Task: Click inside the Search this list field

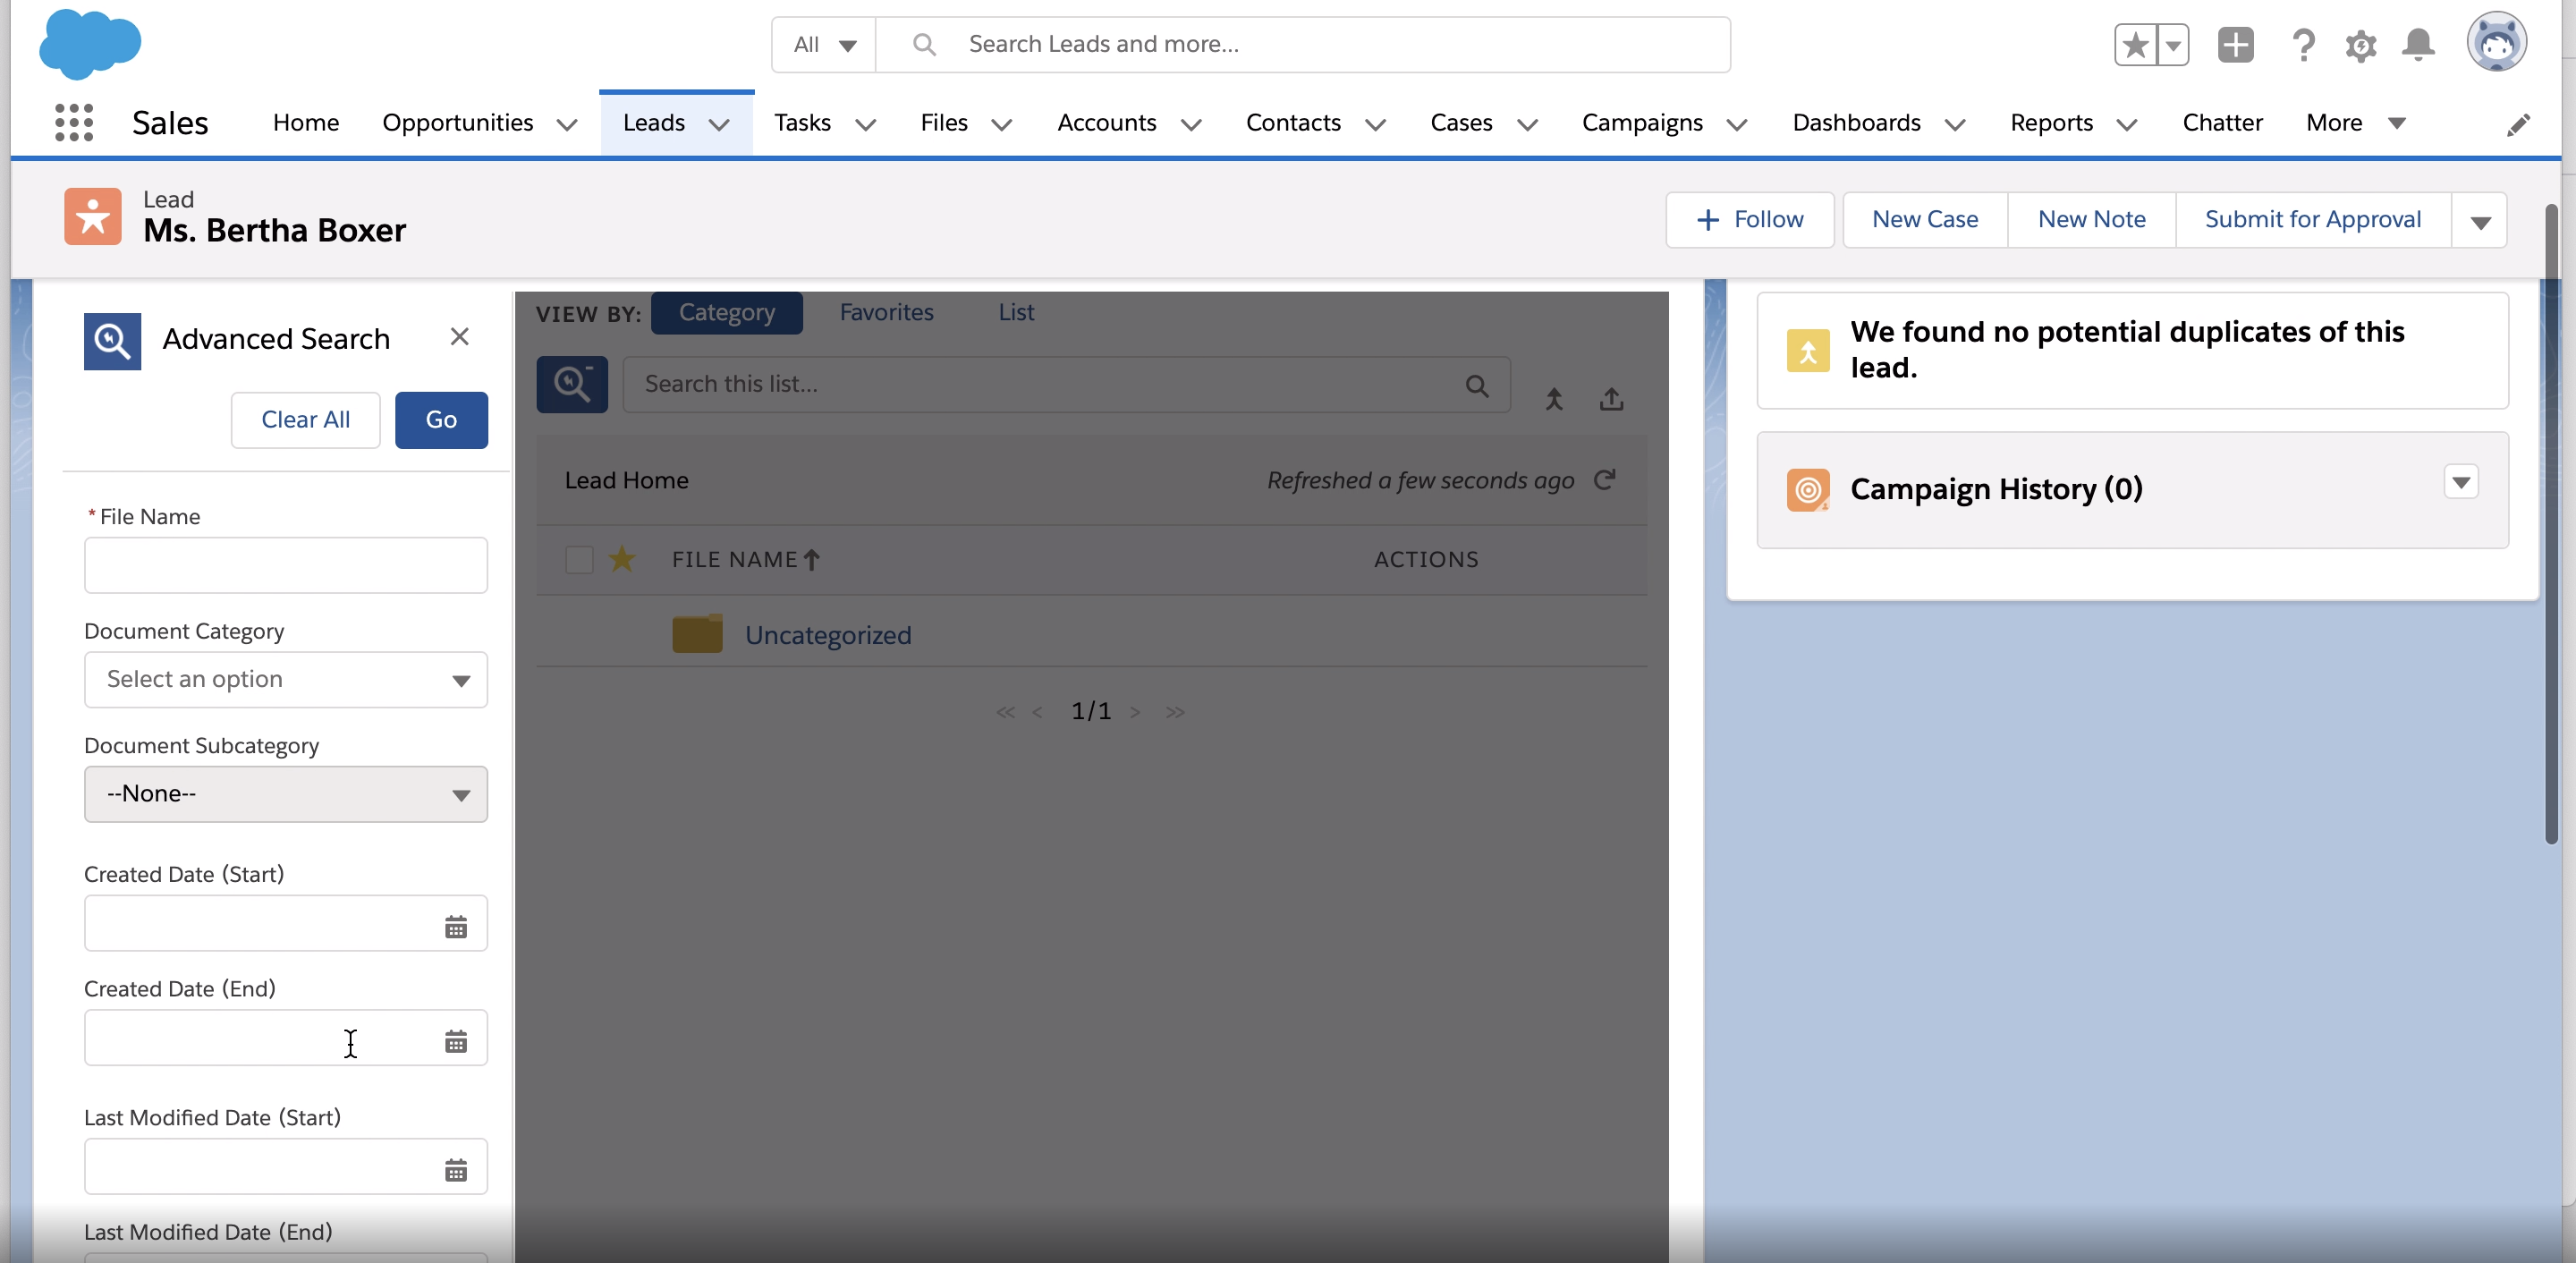Action: 1000,384
